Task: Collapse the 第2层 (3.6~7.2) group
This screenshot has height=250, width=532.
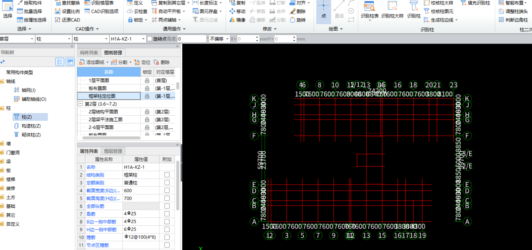Action: (x=80, y=104)
